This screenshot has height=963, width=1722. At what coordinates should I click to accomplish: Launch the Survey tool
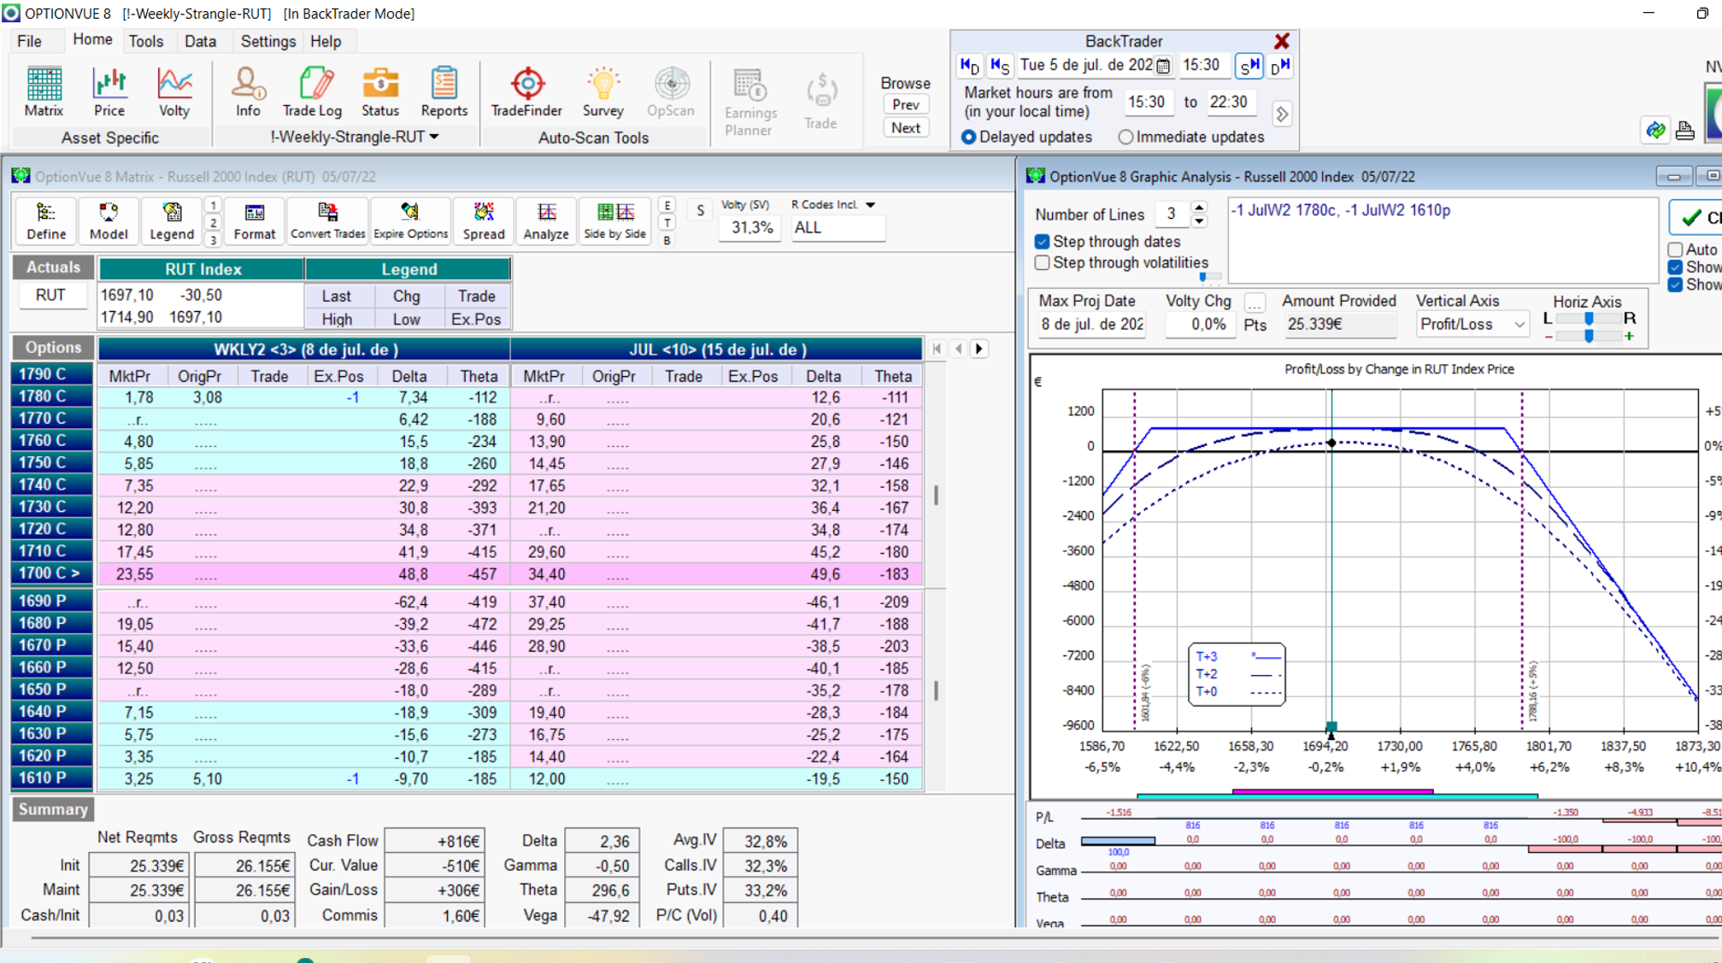[x=603, y=91]
